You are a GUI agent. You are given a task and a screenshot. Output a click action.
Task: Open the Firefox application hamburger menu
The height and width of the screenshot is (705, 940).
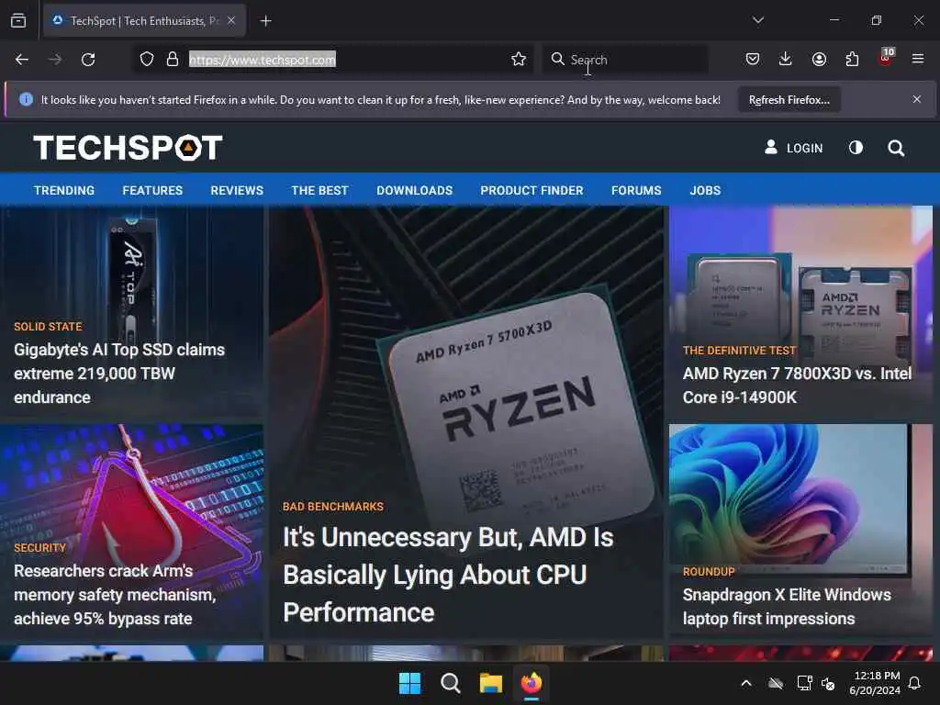[917, 59]
